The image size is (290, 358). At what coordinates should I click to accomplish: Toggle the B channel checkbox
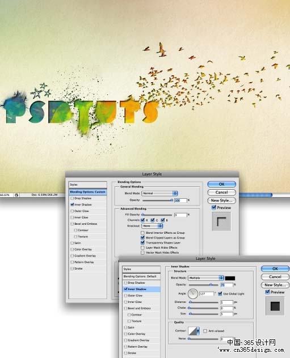tap(163, 220)
